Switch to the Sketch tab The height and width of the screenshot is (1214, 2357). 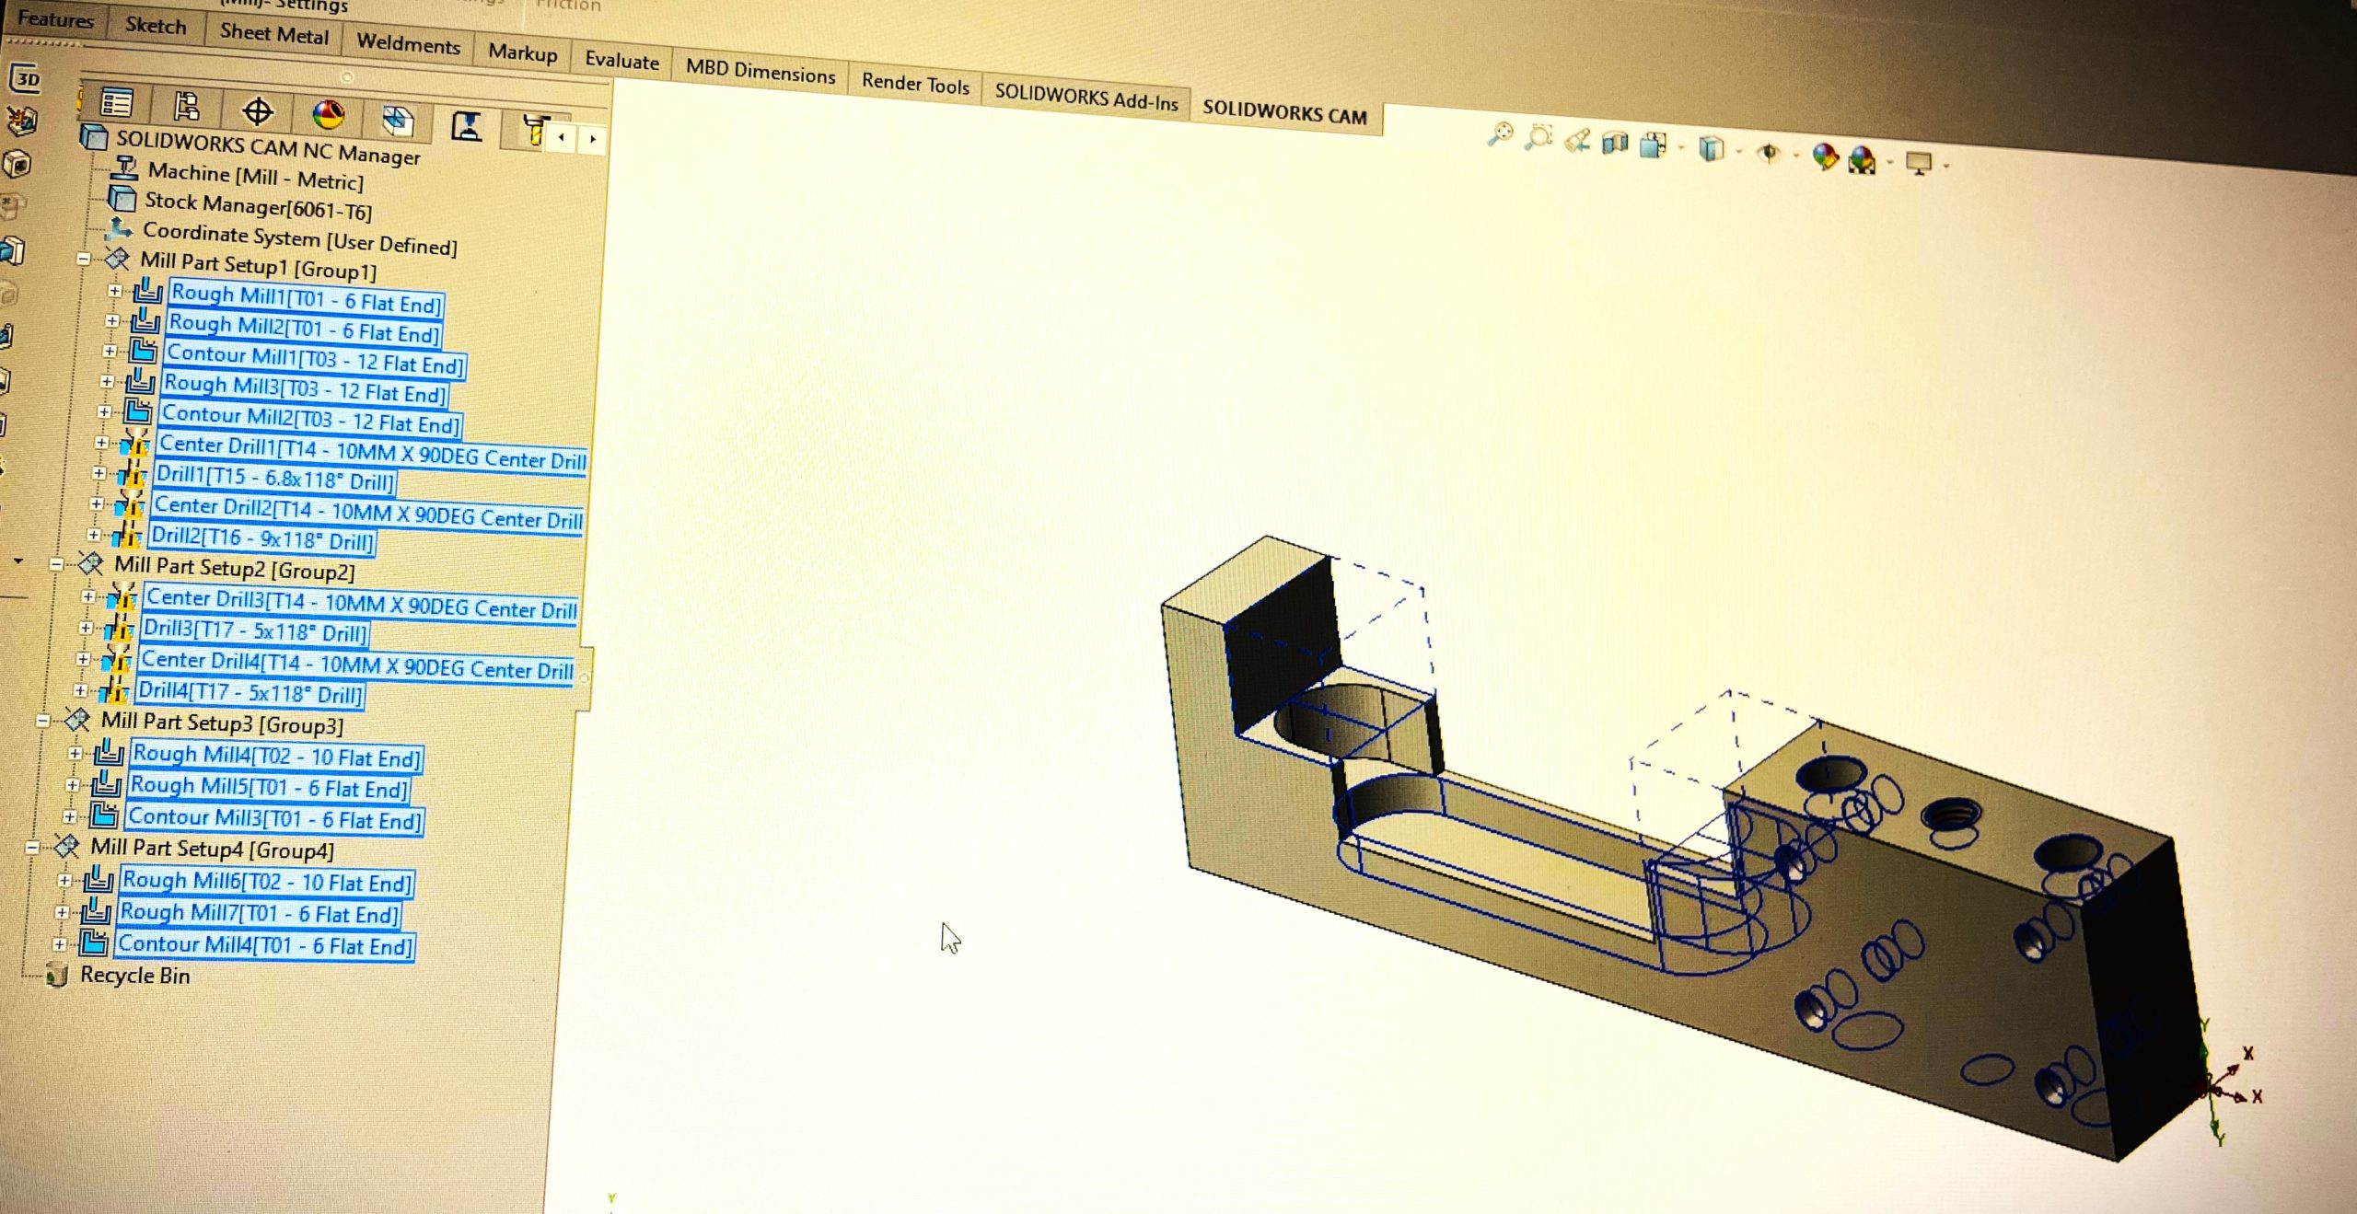click(156, 26)
